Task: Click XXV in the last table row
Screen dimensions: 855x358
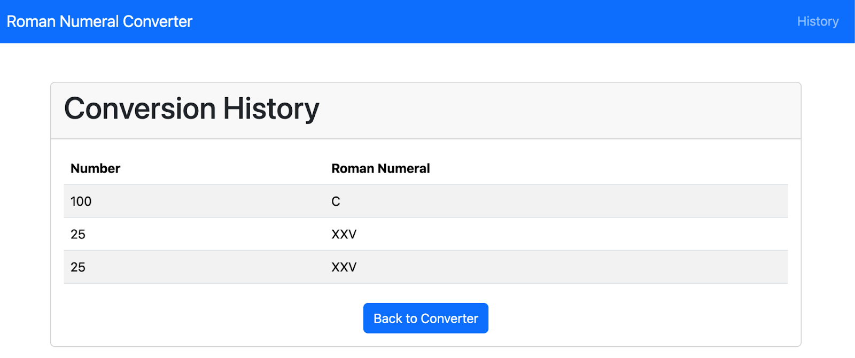Action: pos(344,267)
